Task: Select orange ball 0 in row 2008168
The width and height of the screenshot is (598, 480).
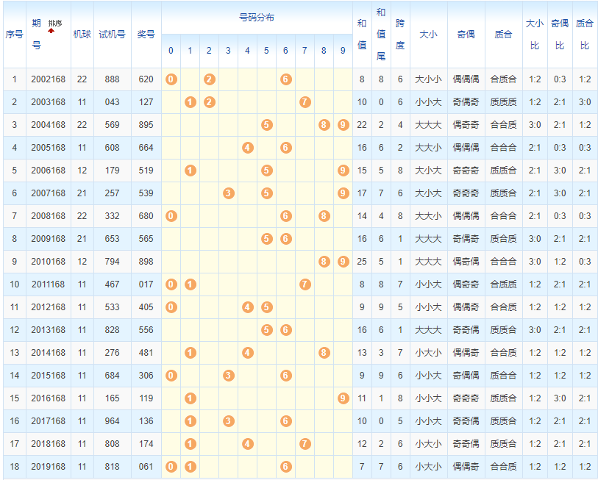Action: 171,216
